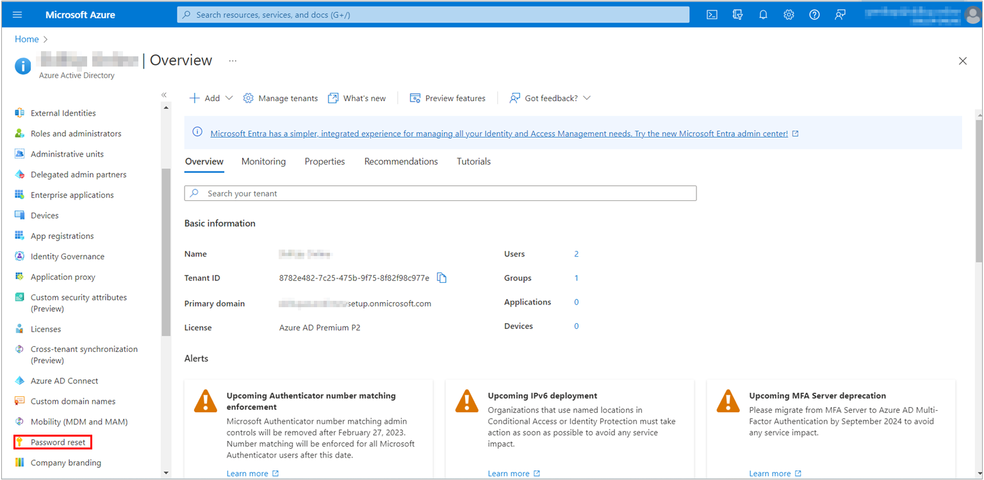984x480 pixels.
Task: Open the Overview ellipsis more options
Action: coord(233,61)
